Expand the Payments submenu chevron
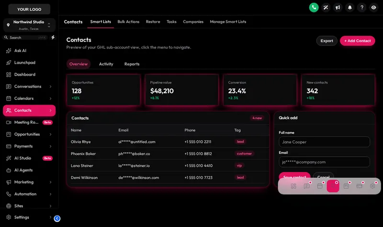This screenshot has height=227, width=383. [x=50, y=146]
